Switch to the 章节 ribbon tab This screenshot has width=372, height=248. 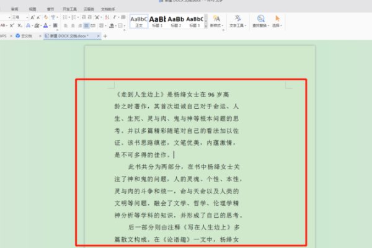50,9
